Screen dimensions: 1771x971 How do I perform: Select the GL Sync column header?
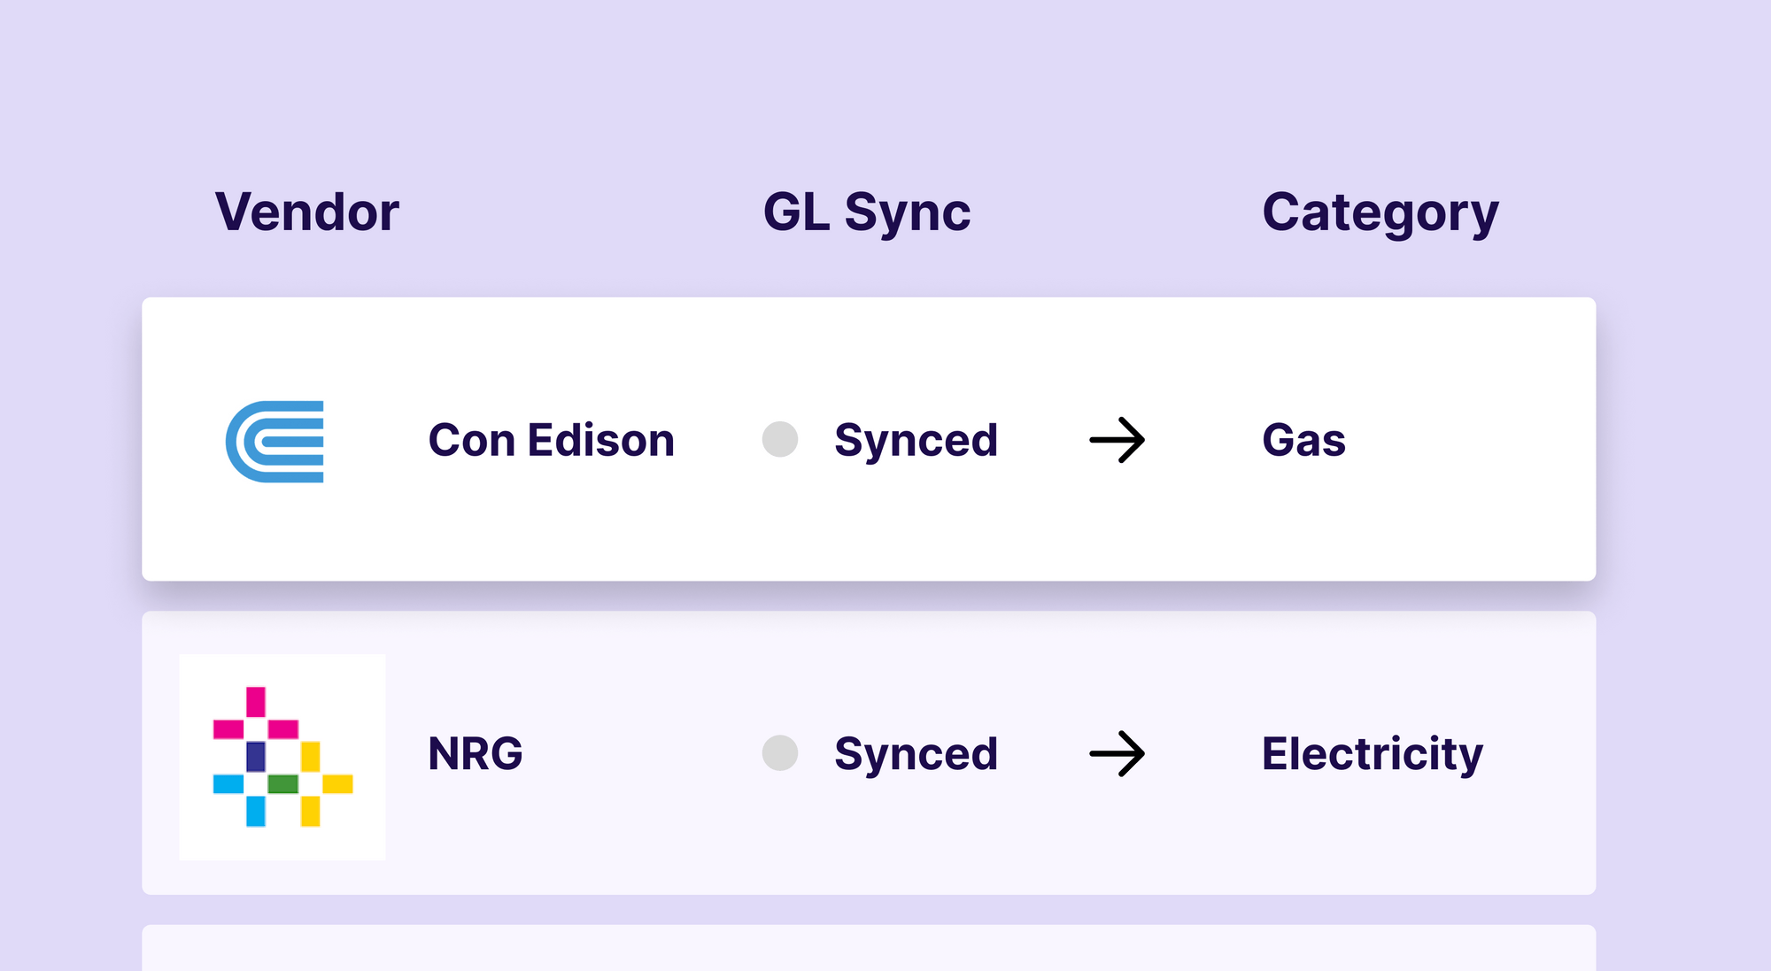point(867,212)
